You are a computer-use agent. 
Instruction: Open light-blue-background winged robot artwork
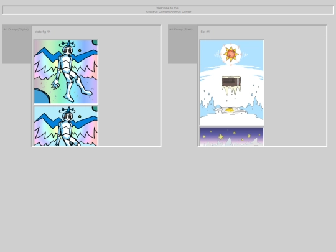66,126
